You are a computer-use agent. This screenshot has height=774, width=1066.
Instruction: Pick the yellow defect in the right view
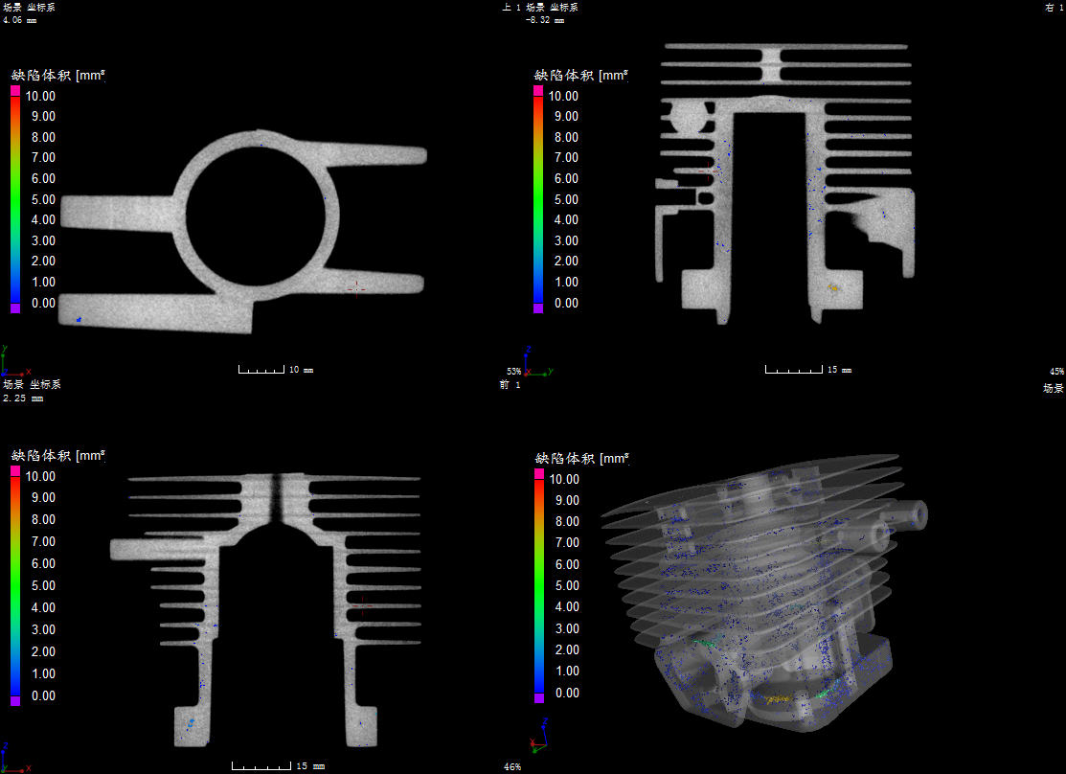833,286
